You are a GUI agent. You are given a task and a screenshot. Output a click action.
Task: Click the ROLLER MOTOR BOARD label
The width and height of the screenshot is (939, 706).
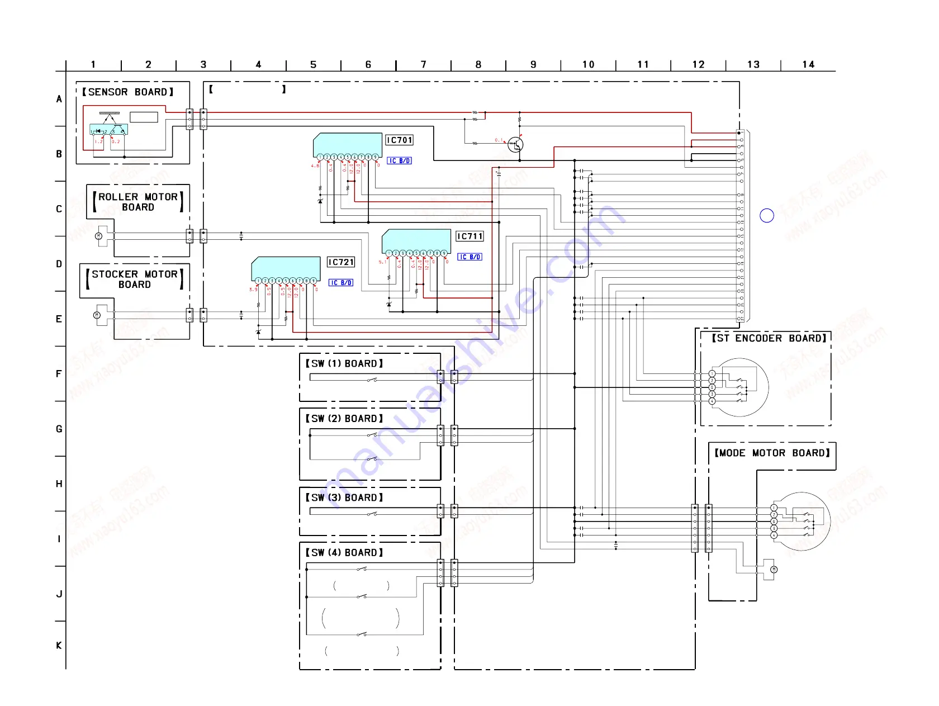(138, 202)
